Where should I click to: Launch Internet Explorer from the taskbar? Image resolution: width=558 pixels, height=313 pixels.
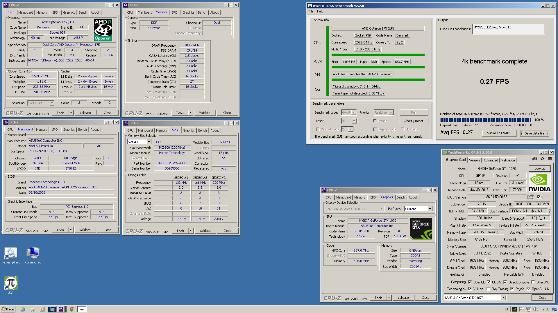tap(23, 309)
